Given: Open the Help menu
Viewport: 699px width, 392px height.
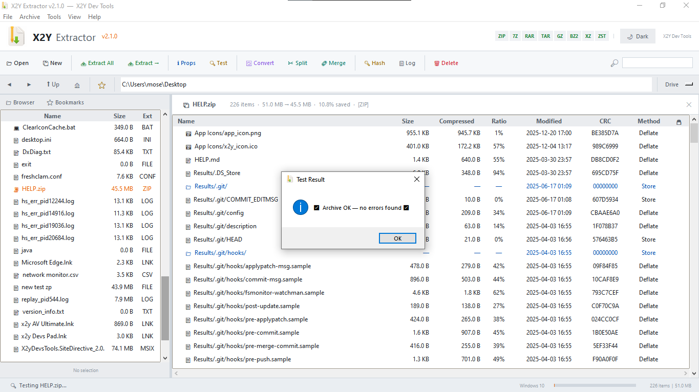Looking at the screenshot, I should click(x=94, y=17).
